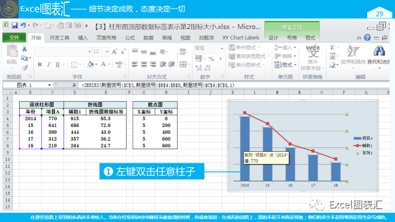Screen dimensions: 395x222
Task: Save workbook via quick access save icon
Action: (14, 25)
